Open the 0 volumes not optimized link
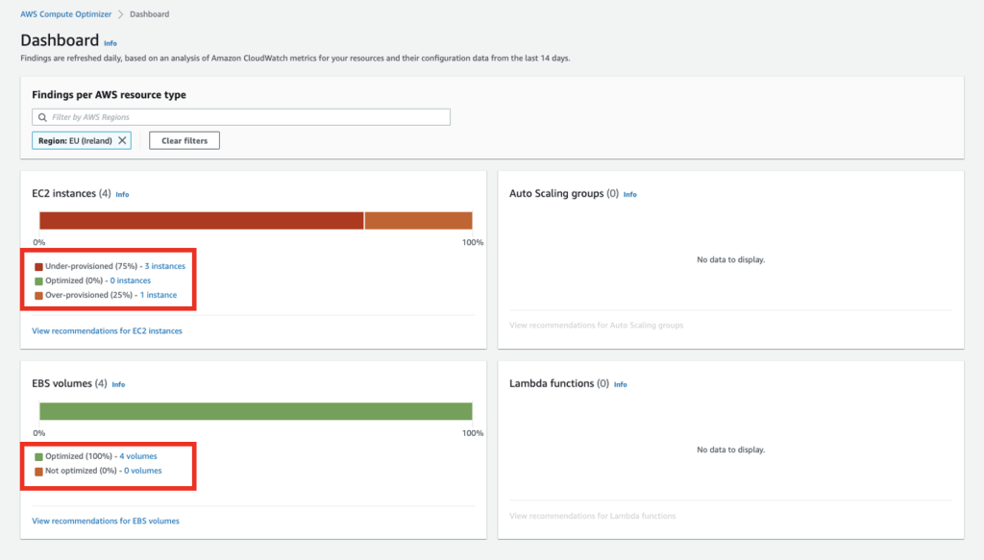Image resolution: width=984 pixels, height=560 pixels. tap(142, 471)
